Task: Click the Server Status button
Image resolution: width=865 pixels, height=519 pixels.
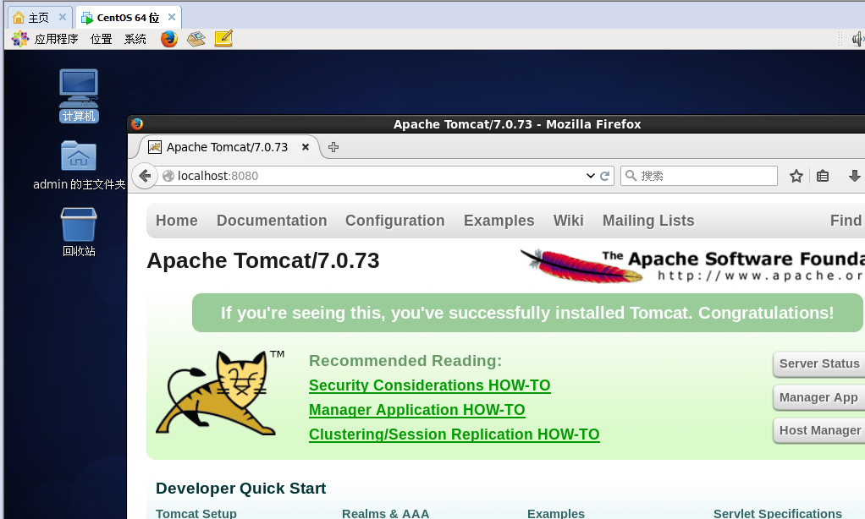Action: pyautogui.click(x=819, y=363)
